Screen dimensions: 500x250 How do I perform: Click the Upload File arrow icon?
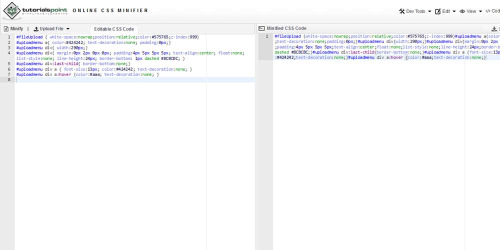36,29
